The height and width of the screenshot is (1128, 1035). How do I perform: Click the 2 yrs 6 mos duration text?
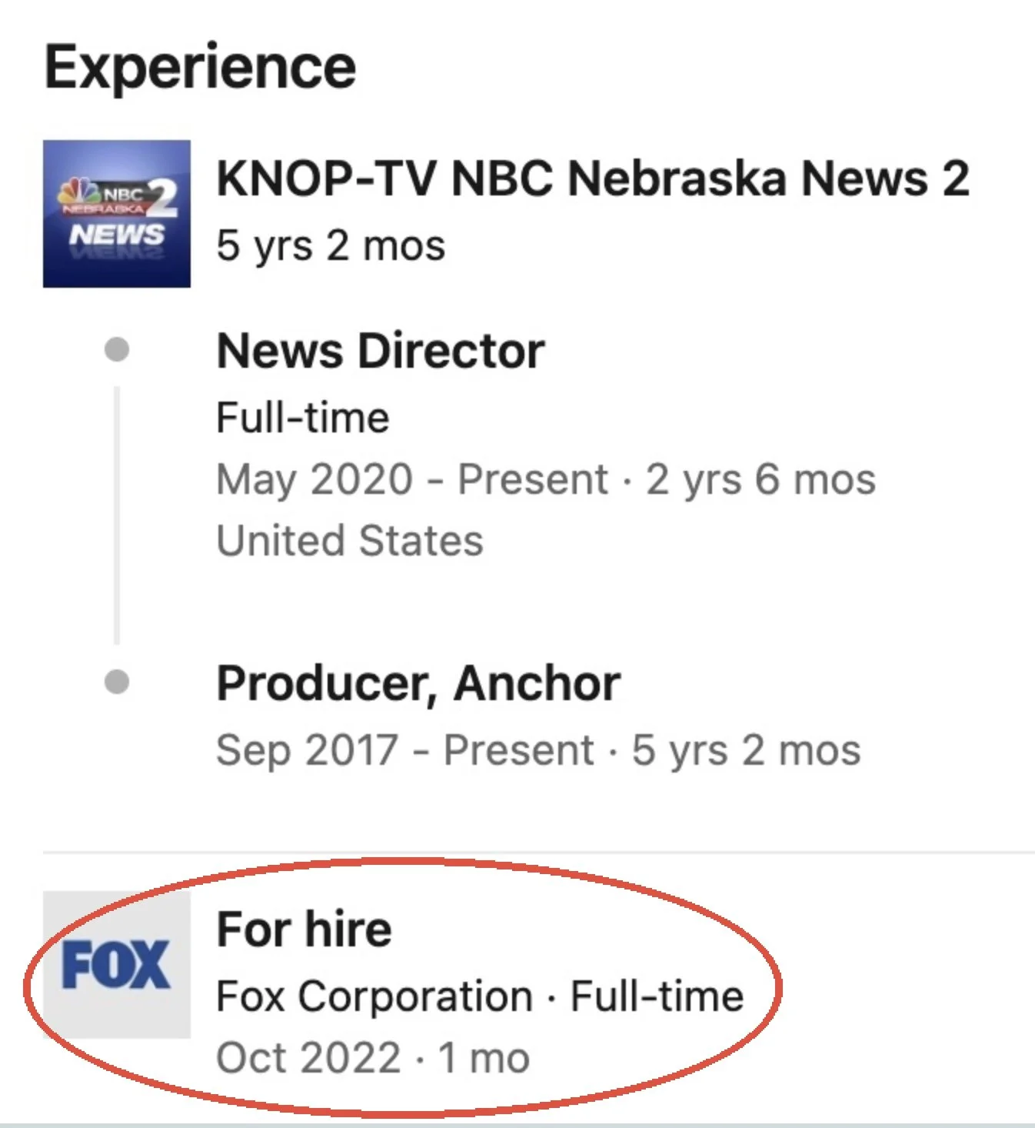point(760,479)
